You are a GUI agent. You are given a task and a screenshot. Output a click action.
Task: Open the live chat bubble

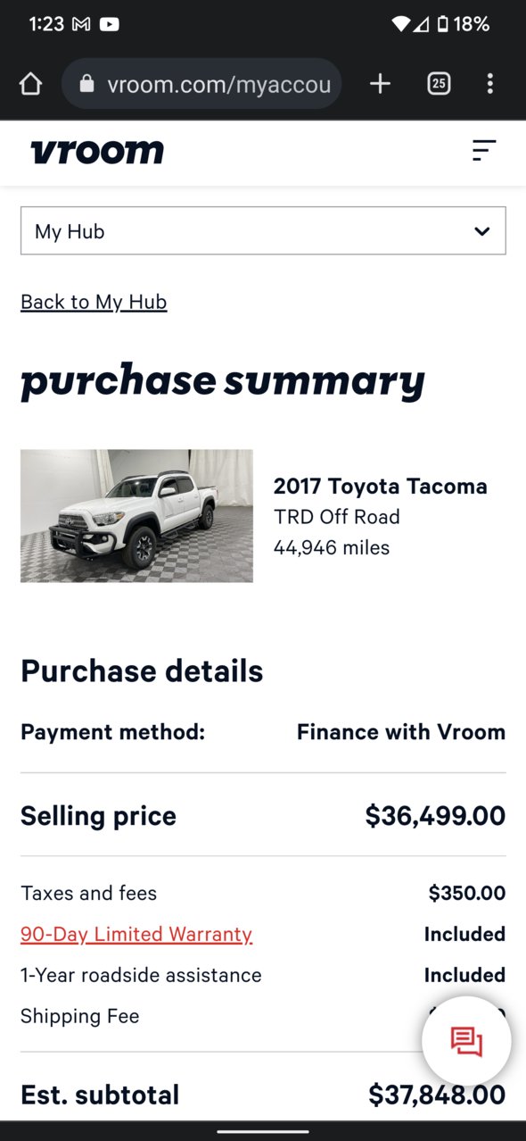(466, 1041)
